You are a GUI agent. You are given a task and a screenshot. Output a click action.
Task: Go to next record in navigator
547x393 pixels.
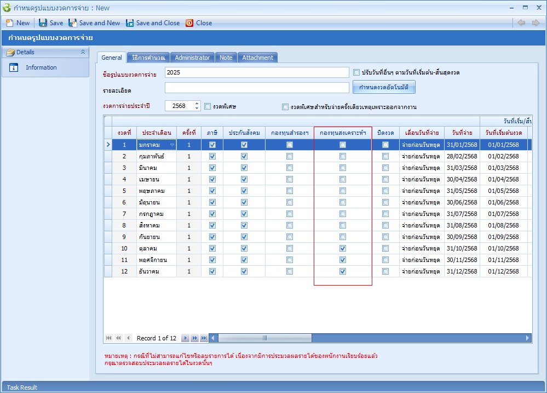point(186,338)
